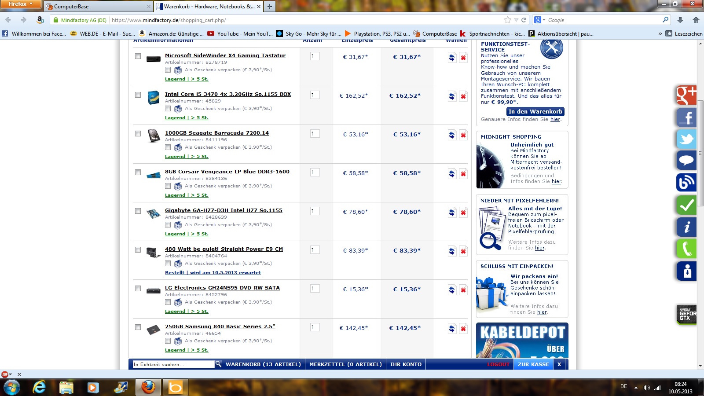Delete the Seagate Barracuda row via red X
This screenshot has width=704, height=396.
click(x=463, y=135)
